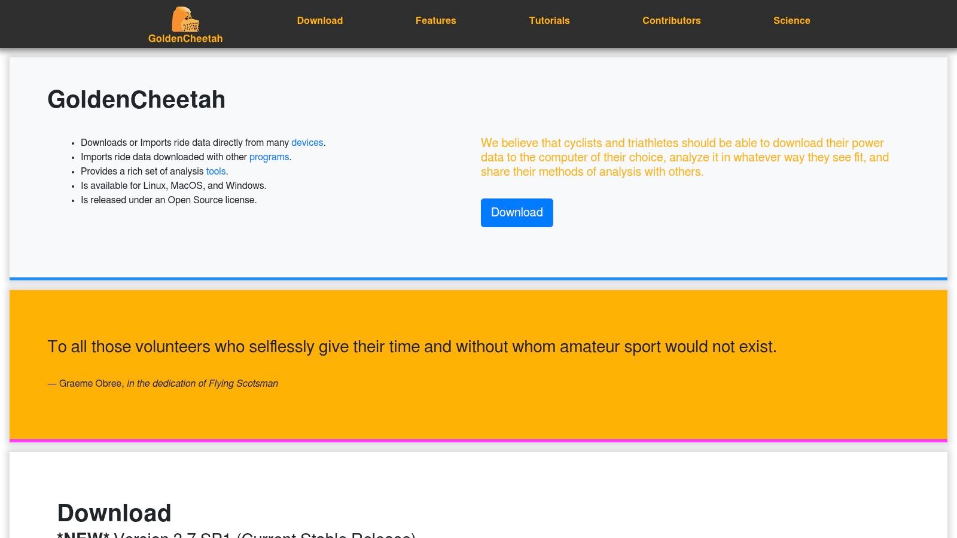This screenshot has height=538, width=957.
Task: Click the bold 'Download' section heading
Action: (x=114, y=513)
